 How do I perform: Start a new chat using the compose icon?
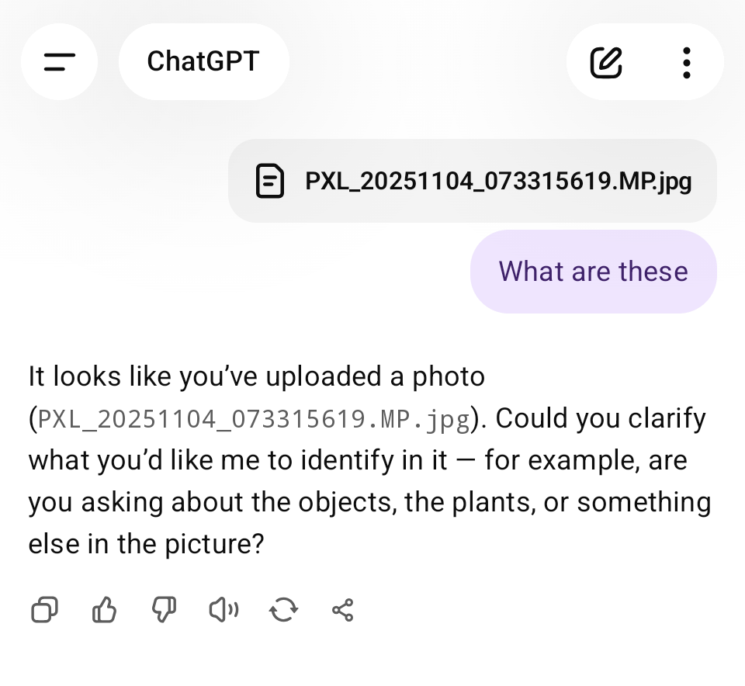[x=606, y=62]
